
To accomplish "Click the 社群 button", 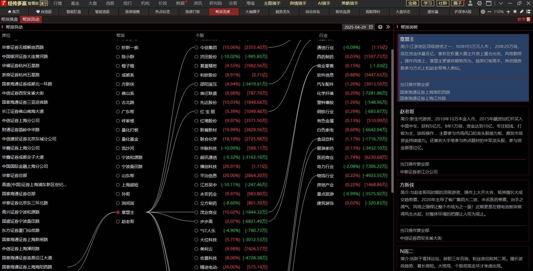I will [x=443, y=3].
